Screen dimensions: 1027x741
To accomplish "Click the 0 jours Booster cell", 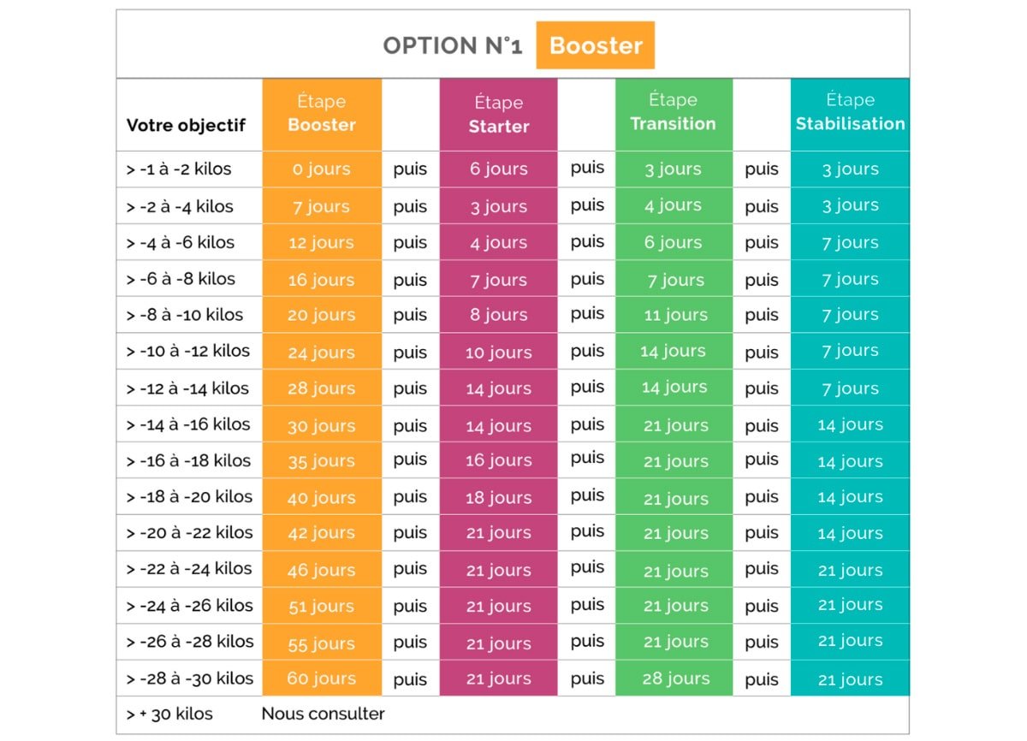I will (321, 169).
